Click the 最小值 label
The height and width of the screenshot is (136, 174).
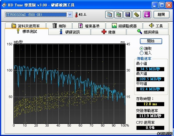pos(141,64)
